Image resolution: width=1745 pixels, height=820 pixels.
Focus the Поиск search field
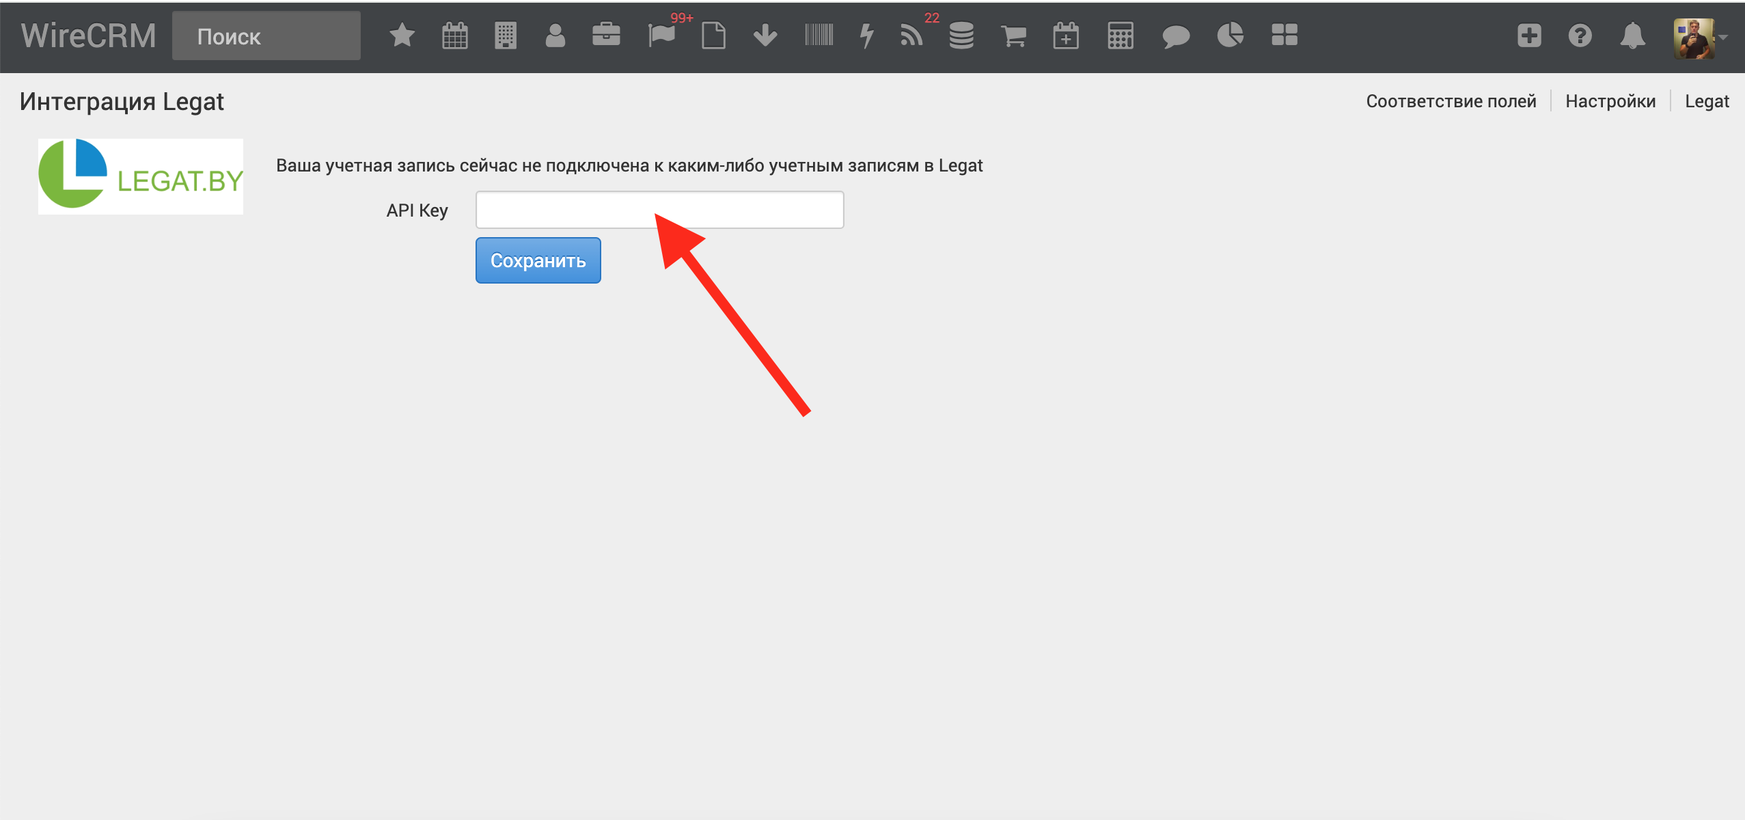tap(266, 36)
